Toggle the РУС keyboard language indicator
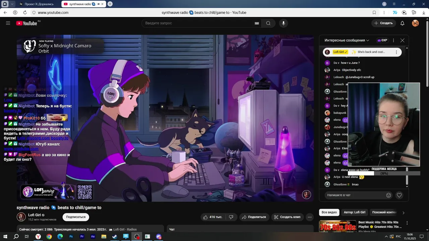Image resolution: width=429 pixels, height=241 pixels. coord(398,236)
